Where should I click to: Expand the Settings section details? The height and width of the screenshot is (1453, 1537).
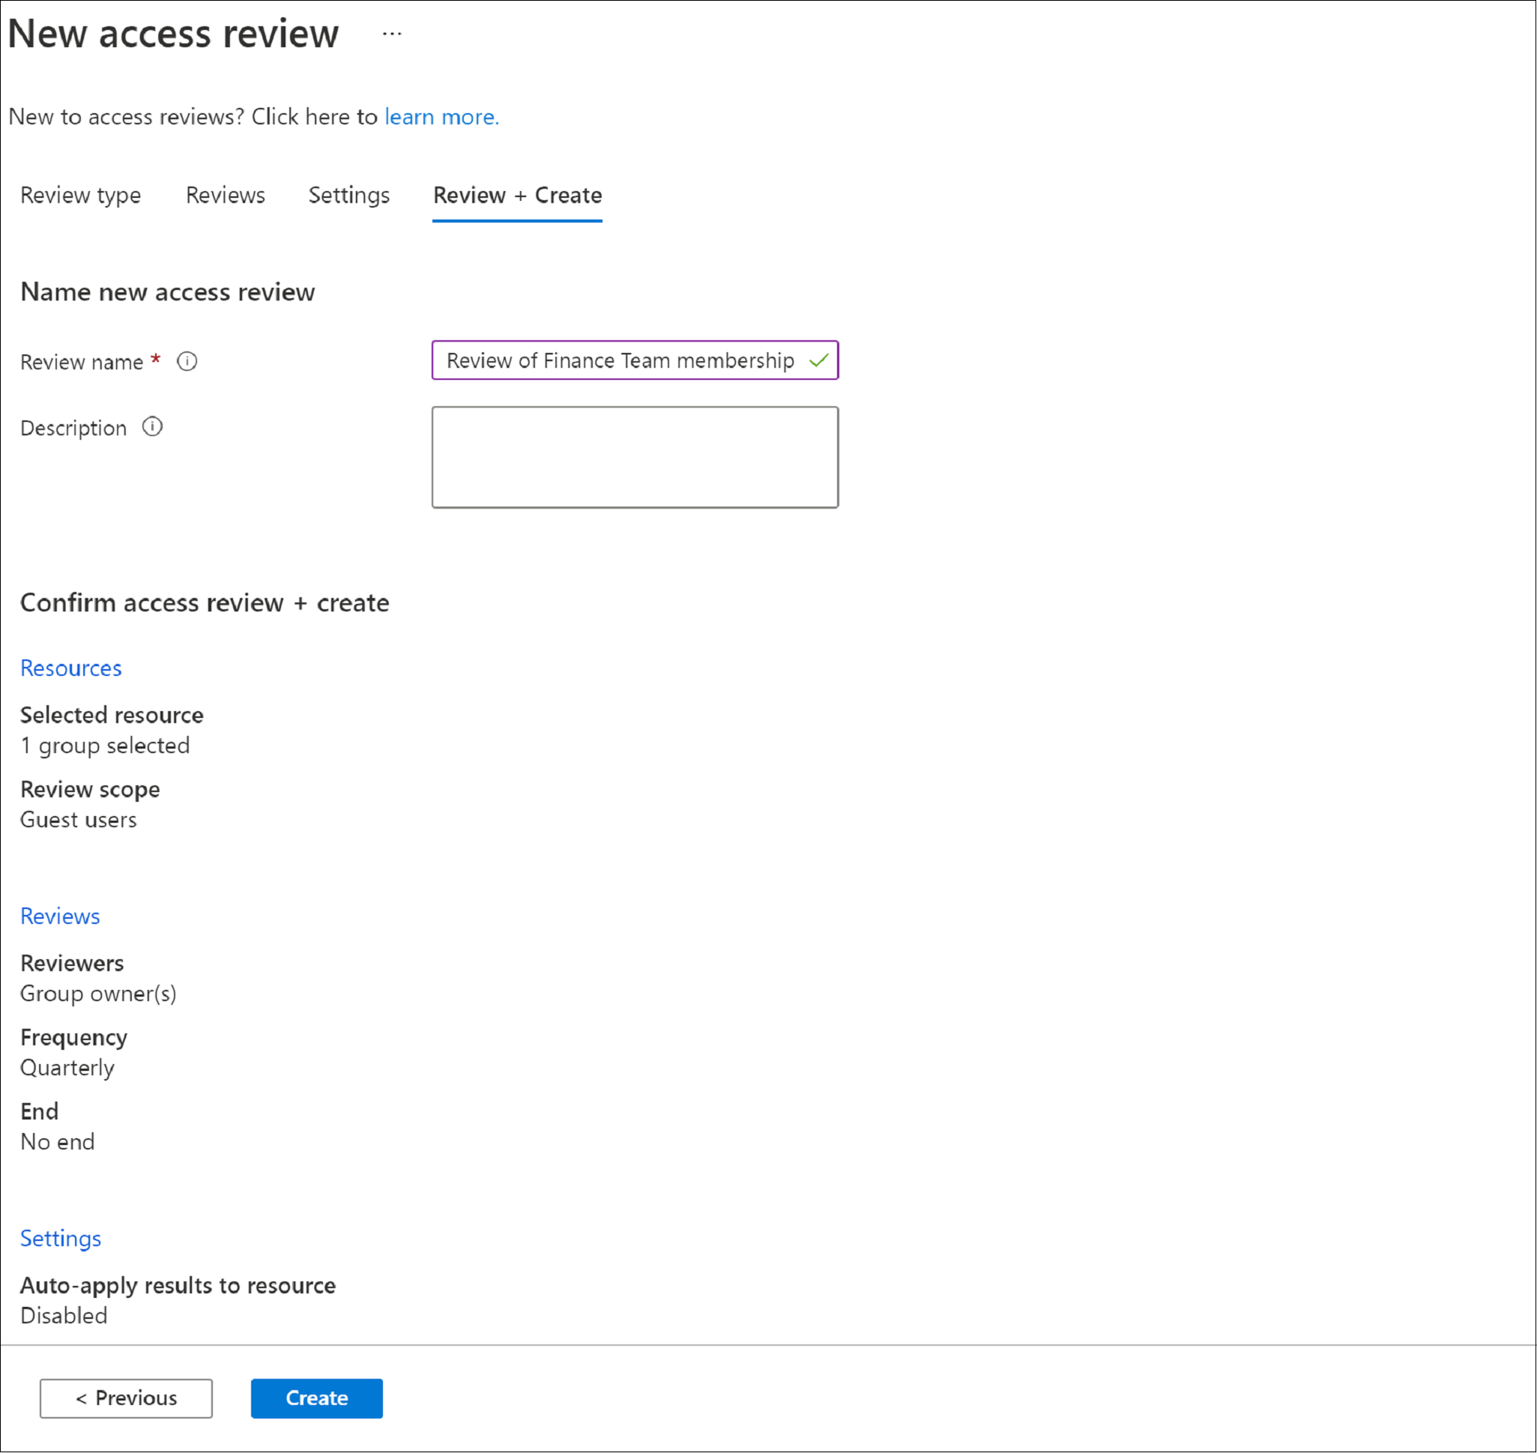click(61, 1237)
